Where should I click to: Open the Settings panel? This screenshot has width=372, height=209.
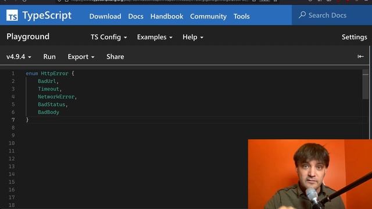[x=354, y=37]
